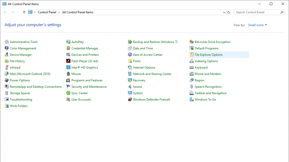This screenshot has width=289, height=162.
Task: Open the Programs and Features icon
Action: pos(68,80)
